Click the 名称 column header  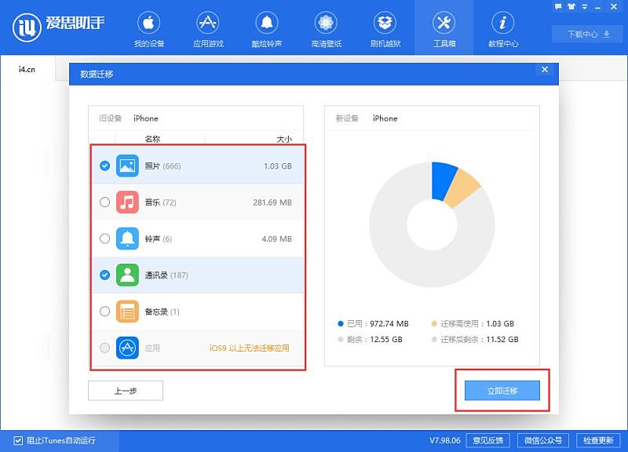point(152,139)
